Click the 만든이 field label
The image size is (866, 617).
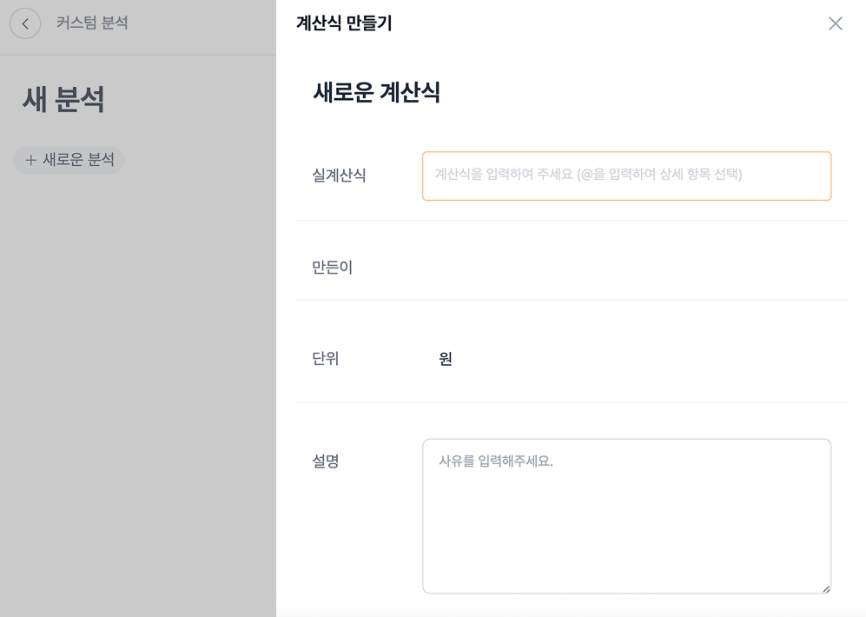pos(332,268)
